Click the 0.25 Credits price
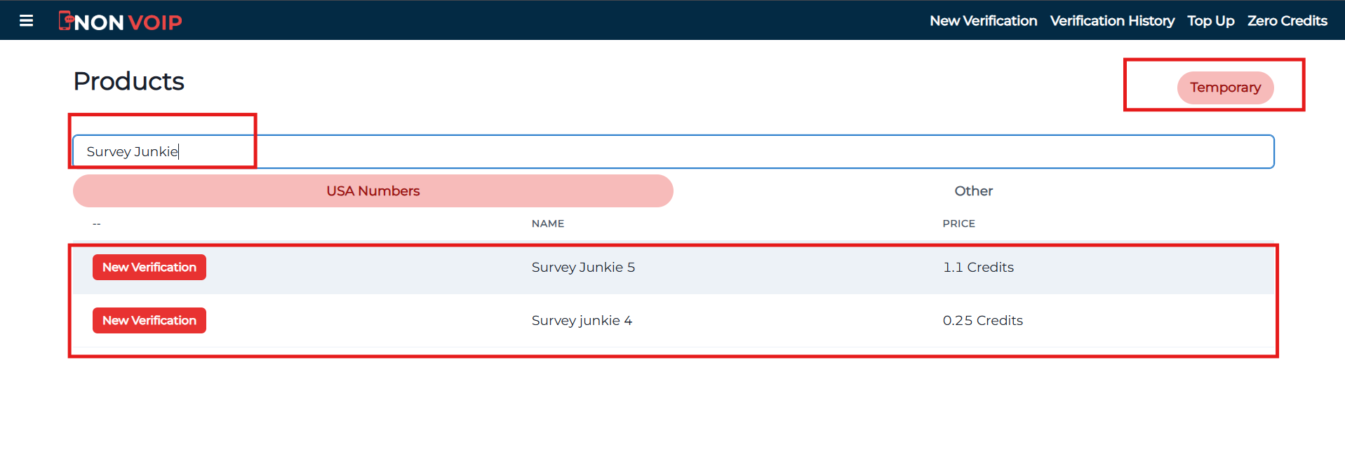Viewport: 1345px width, 470px height. (982, 320)
